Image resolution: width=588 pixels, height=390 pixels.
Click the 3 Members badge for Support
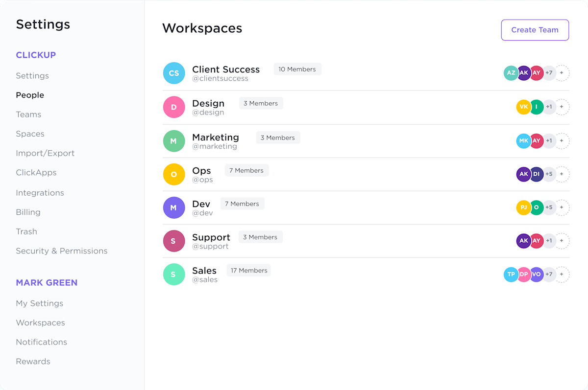pyautogui.click(x=261, y=237)
